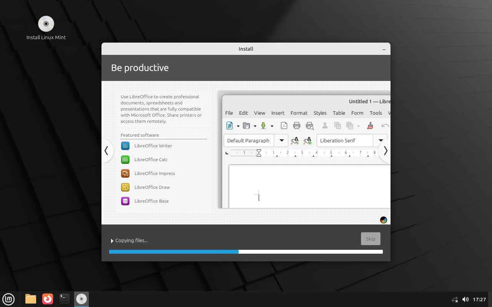Click the LibreOffice Writer icon in Featured software
The image size is (492, 307).
click(x=125, y=146)
